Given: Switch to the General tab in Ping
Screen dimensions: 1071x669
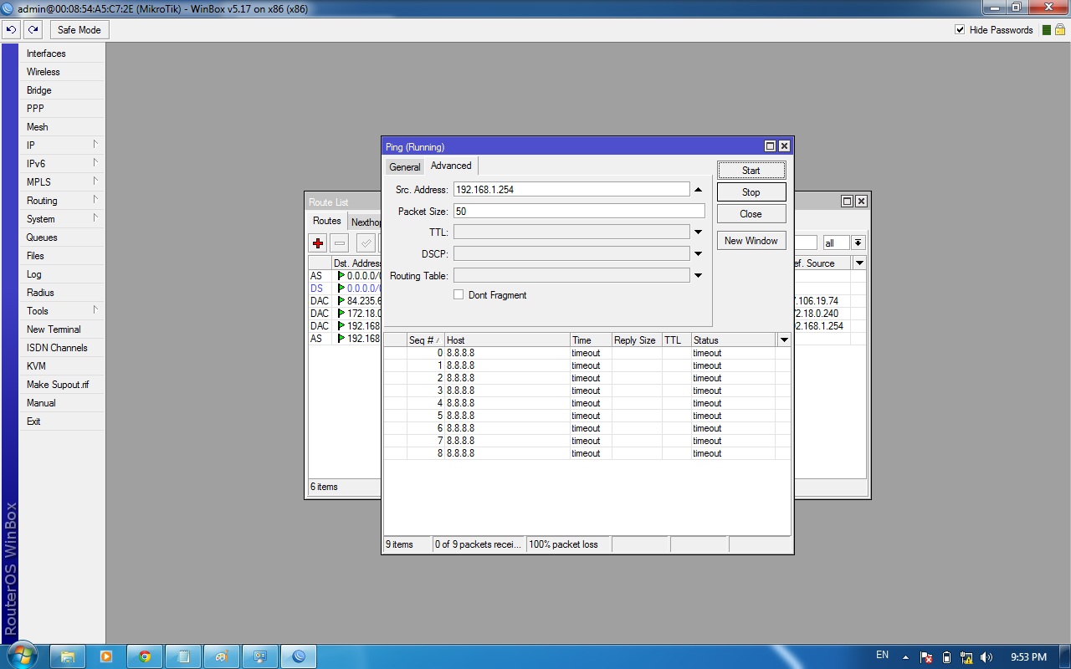Looking at the screenshot, I should (405, 166).
